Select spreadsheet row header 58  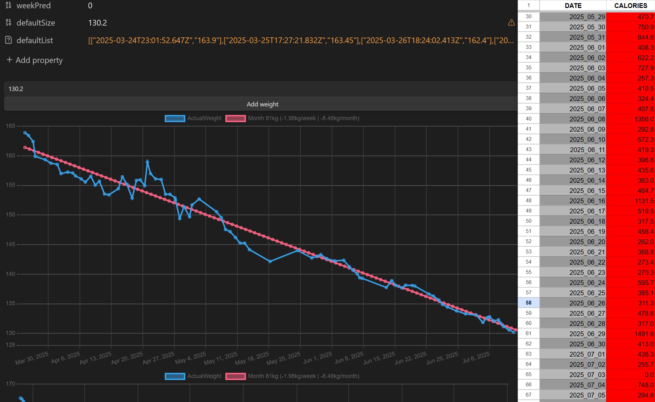click(529, 303)
